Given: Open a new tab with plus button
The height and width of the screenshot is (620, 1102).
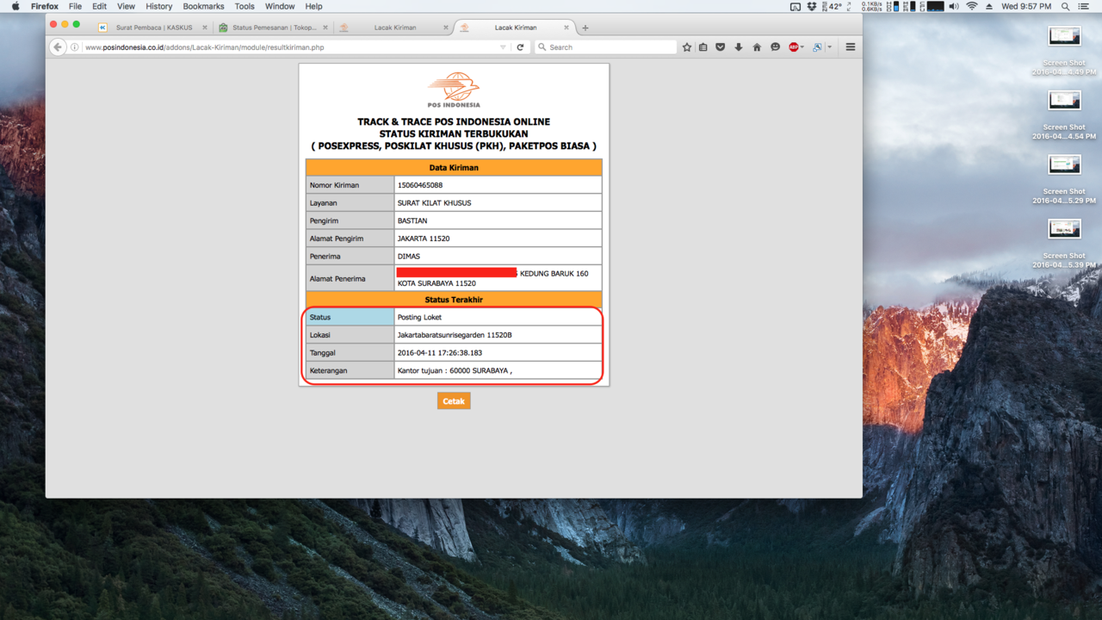Looking at the screenshot, I should [x=585, y=28].
